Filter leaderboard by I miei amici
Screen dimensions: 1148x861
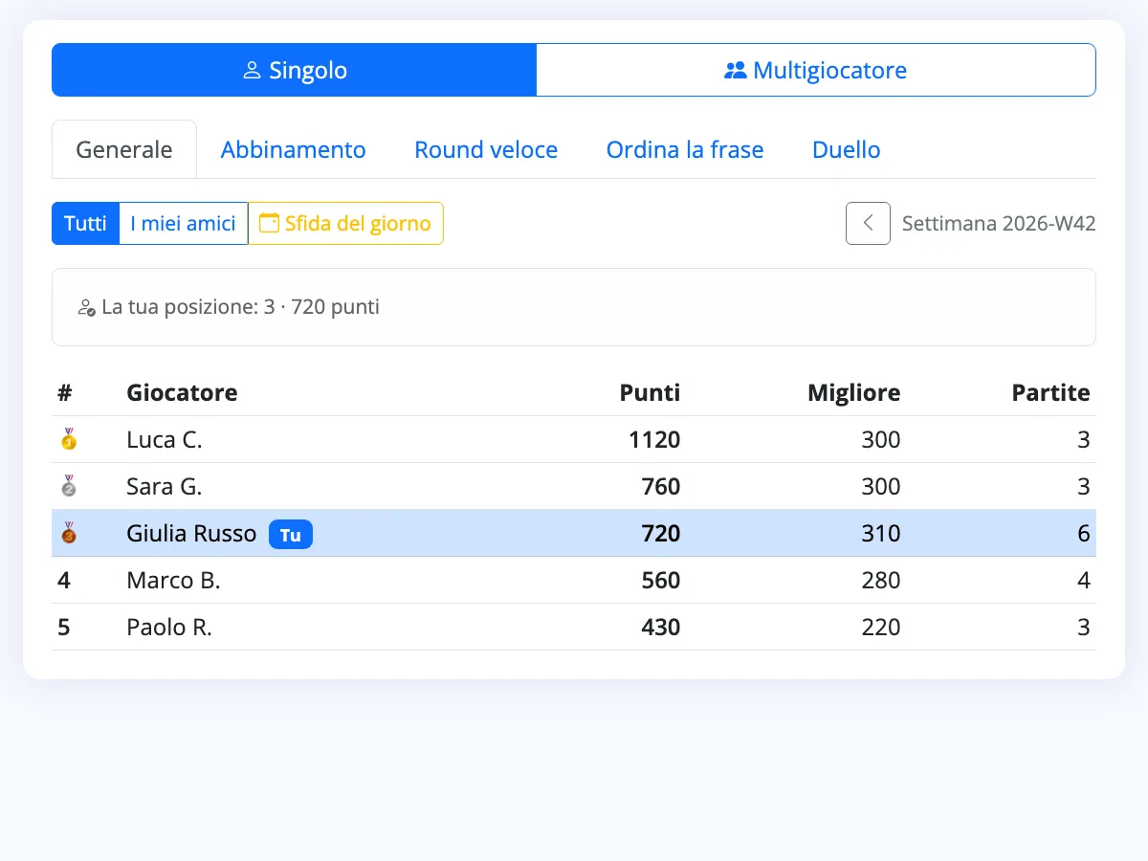[x=183, y=223]
